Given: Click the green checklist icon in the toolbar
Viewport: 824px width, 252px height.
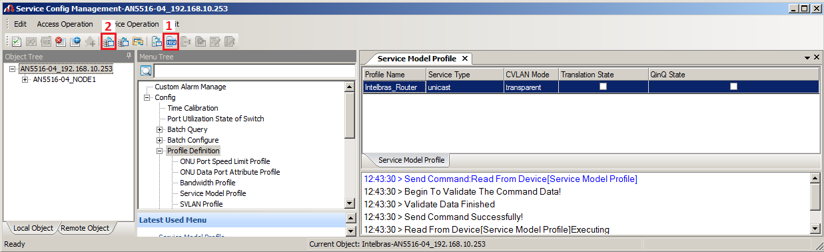Looking at the screenshot, I should [x=17, y=41].
